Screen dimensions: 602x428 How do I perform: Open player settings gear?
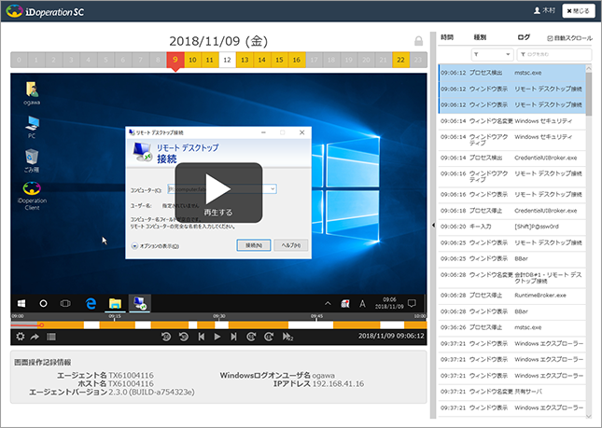20,337
